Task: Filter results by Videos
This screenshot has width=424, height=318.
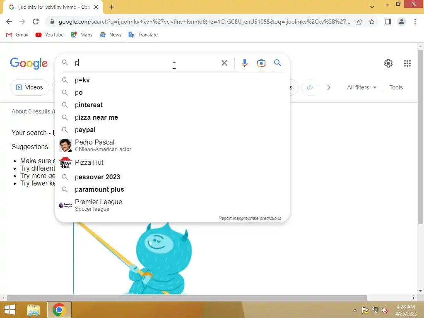Action: pos(29,87)
